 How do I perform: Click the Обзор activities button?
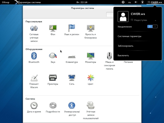(6, 2)
